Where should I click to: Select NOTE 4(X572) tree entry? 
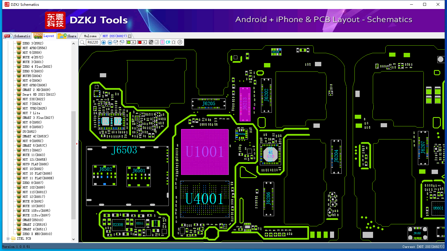tap(33, 57)
